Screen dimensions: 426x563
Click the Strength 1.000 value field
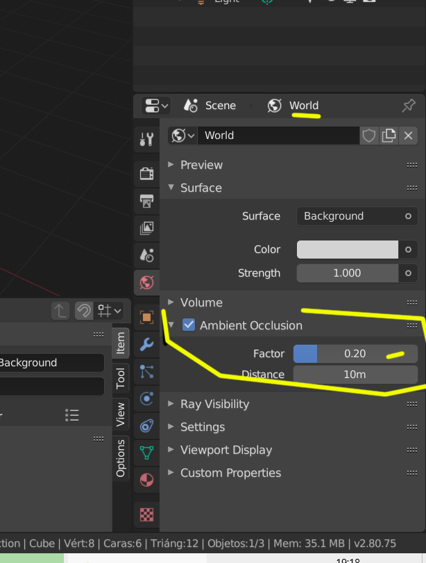348,273
